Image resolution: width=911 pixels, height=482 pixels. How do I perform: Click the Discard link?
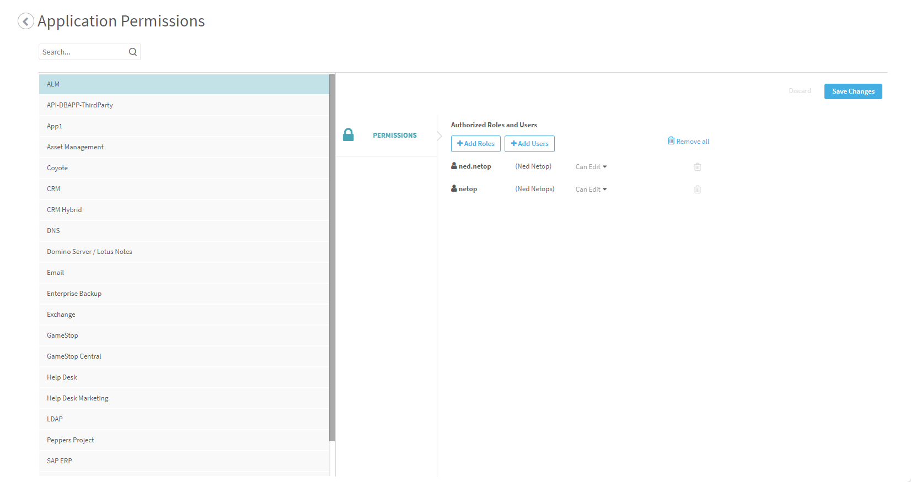click(x=800, y=91)
